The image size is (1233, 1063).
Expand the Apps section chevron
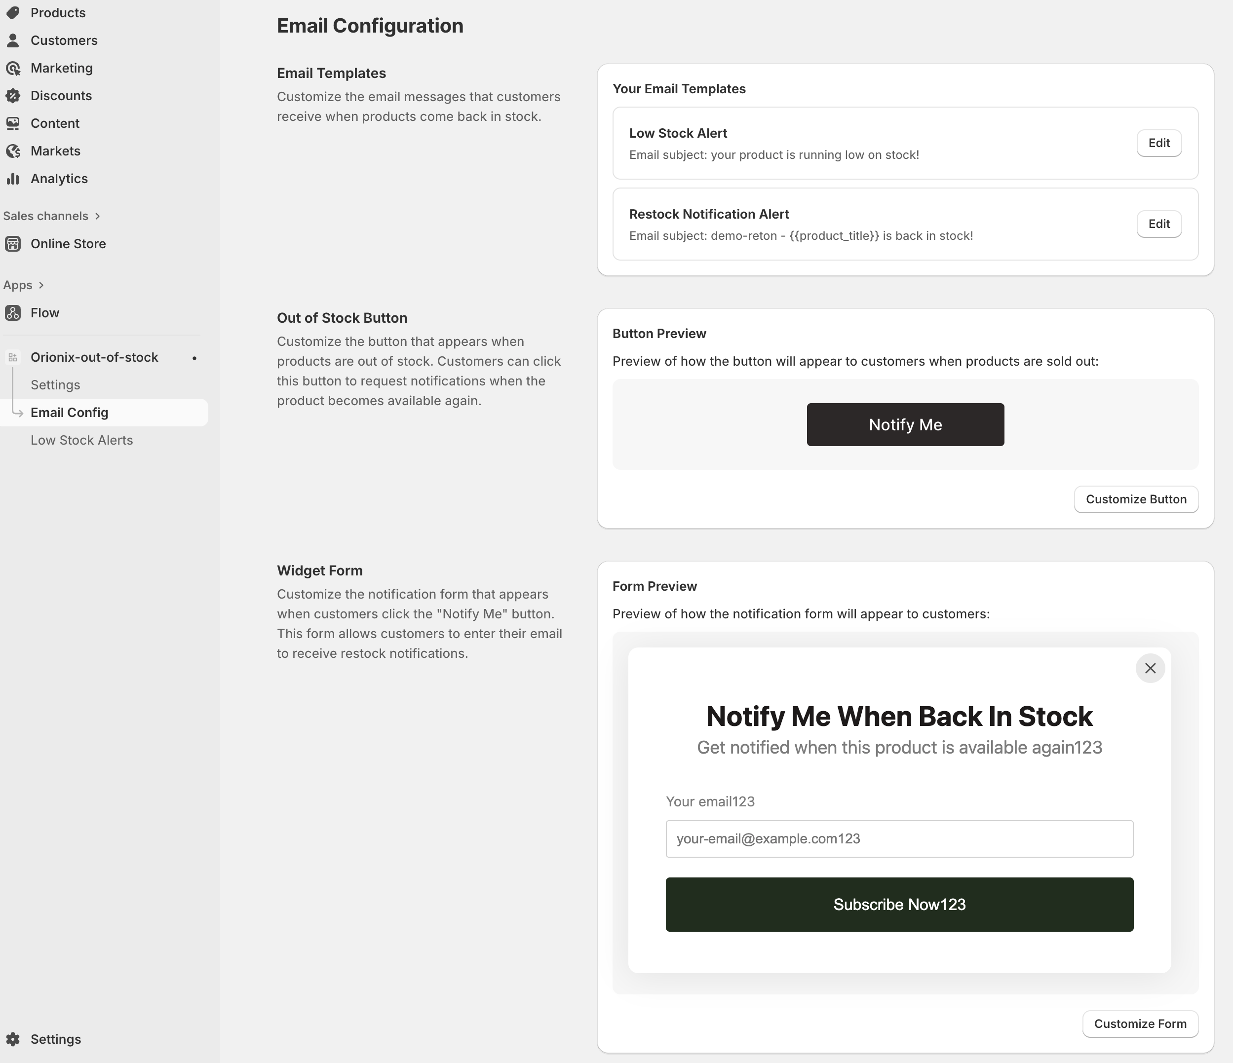pyautogui.click(x=41, y=285)
